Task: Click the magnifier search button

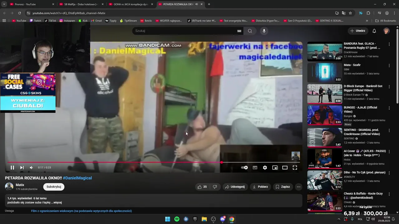Action: pos(250,31)
